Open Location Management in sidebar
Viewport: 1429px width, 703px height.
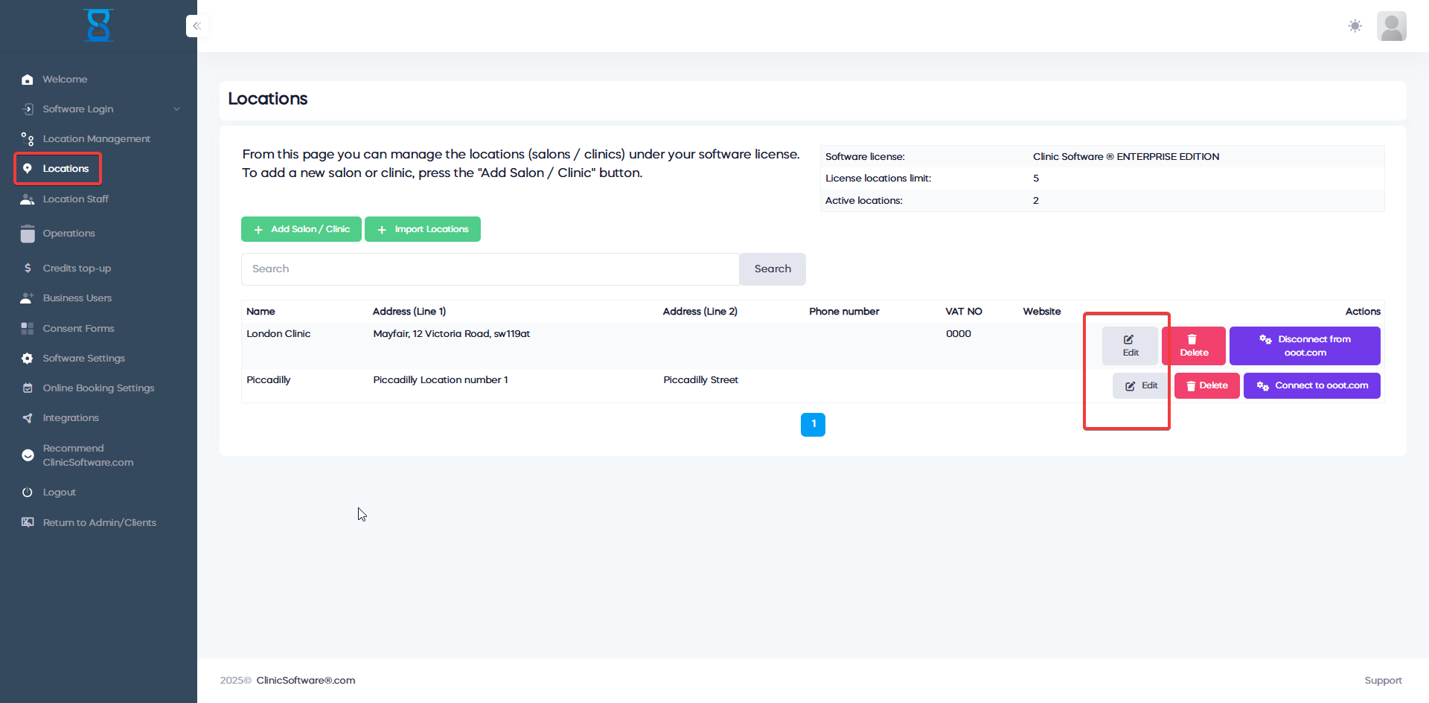click(96, 139)
